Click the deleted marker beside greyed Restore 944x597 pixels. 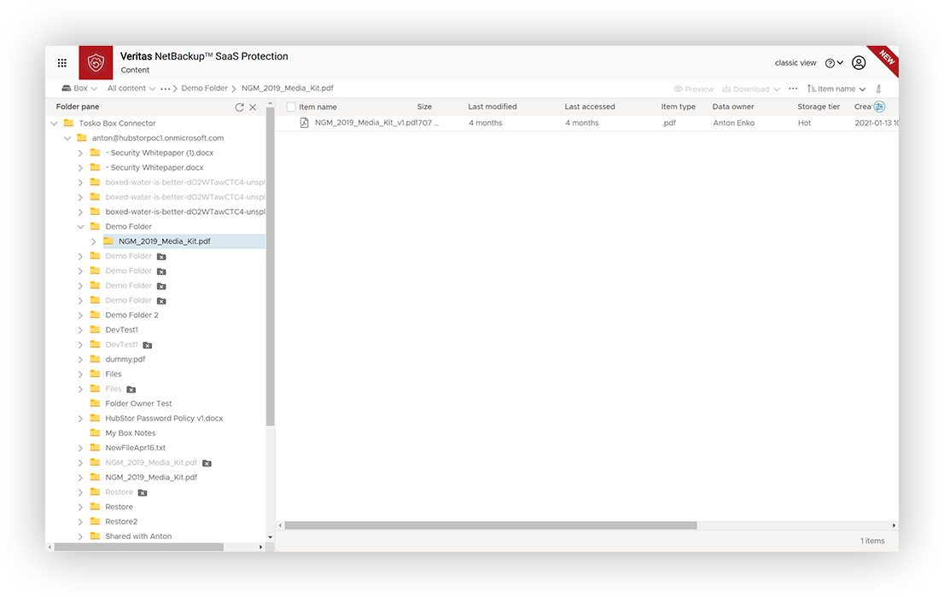click(x=143, y=493)
